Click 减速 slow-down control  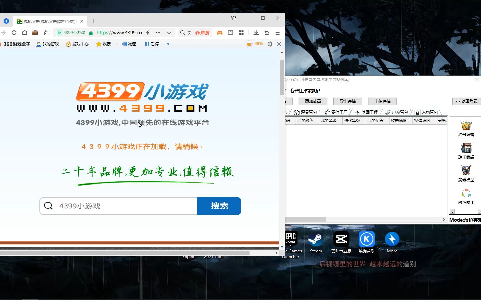[129, 44]
